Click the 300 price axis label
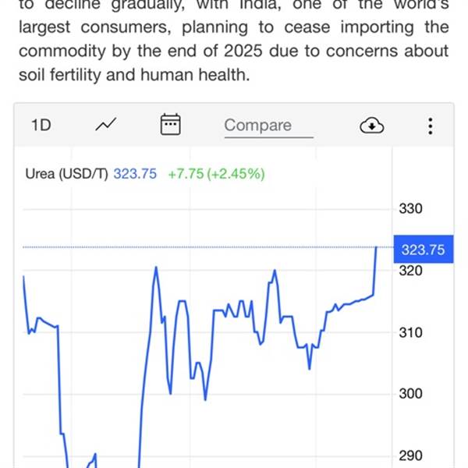 (x=410, y=394)
